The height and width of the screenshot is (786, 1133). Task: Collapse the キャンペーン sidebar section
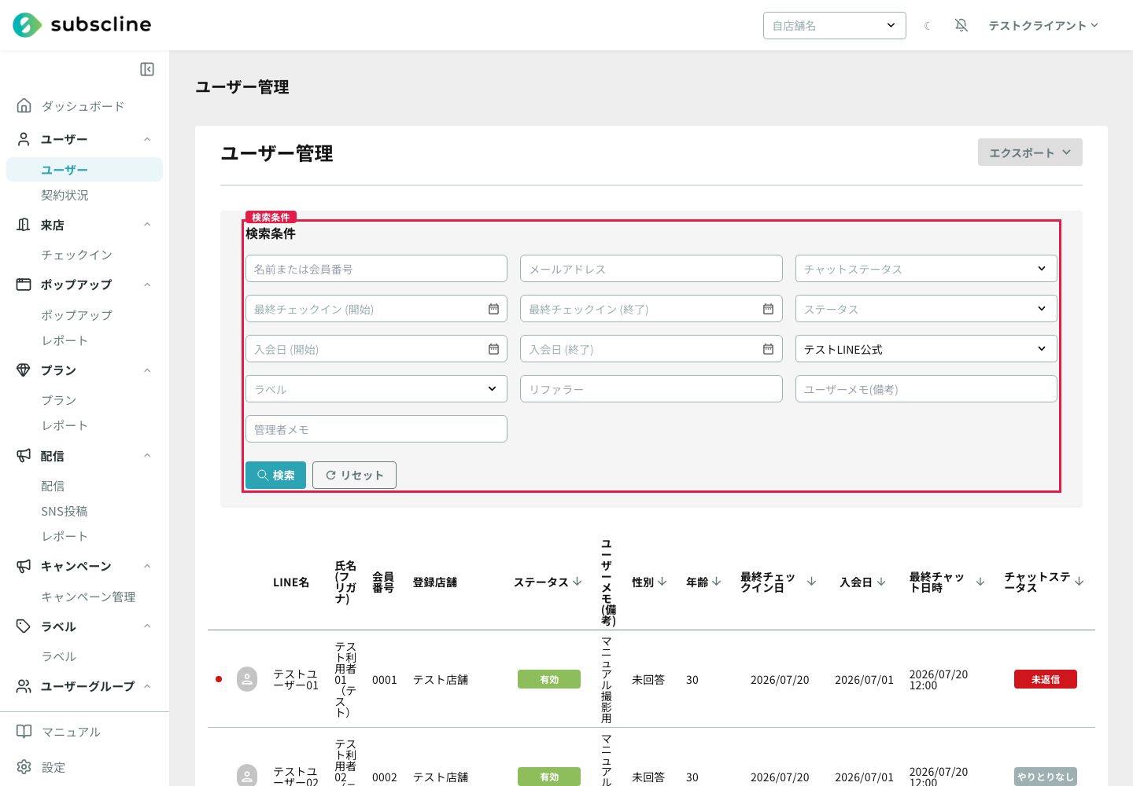pos(147,566)
